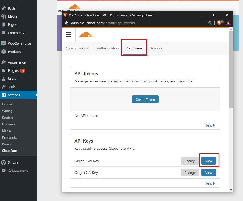Click the Appearance paintbrush icon
Image resolution: width=243 pixels, height=201 pixels.
[x=3, y=62]
